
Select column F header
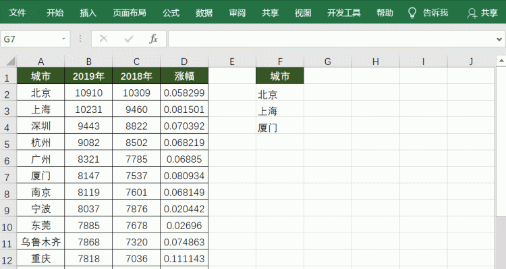click(x=280, y=62)
